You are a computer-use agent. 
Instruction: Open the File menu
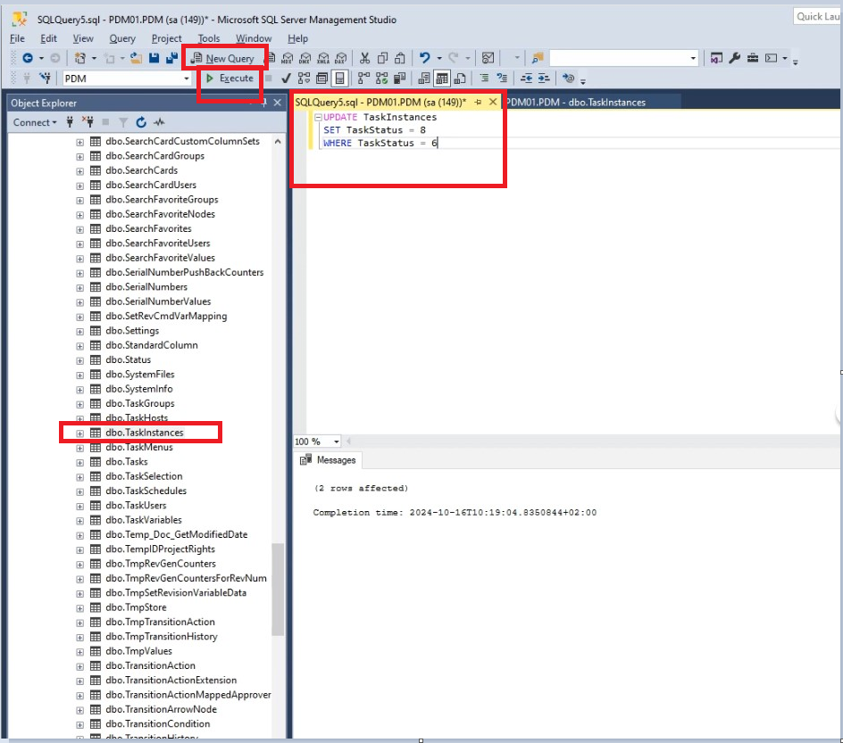tap(17, 38)
